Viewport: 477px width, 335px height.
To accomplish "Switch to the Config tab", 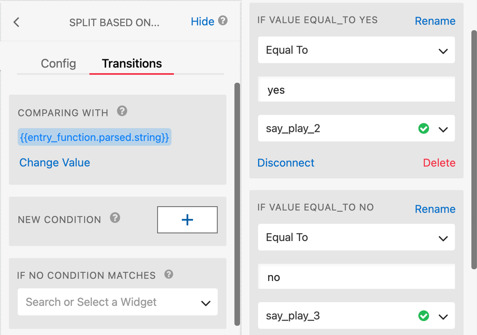I will [x=58, y=63].
